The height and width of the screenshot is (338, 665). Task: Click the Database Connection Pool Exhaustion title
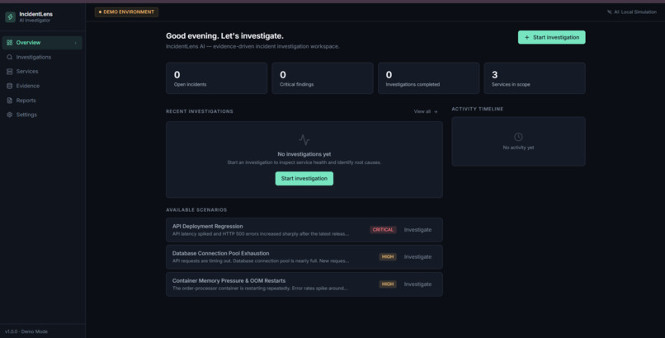pos(220,253)
